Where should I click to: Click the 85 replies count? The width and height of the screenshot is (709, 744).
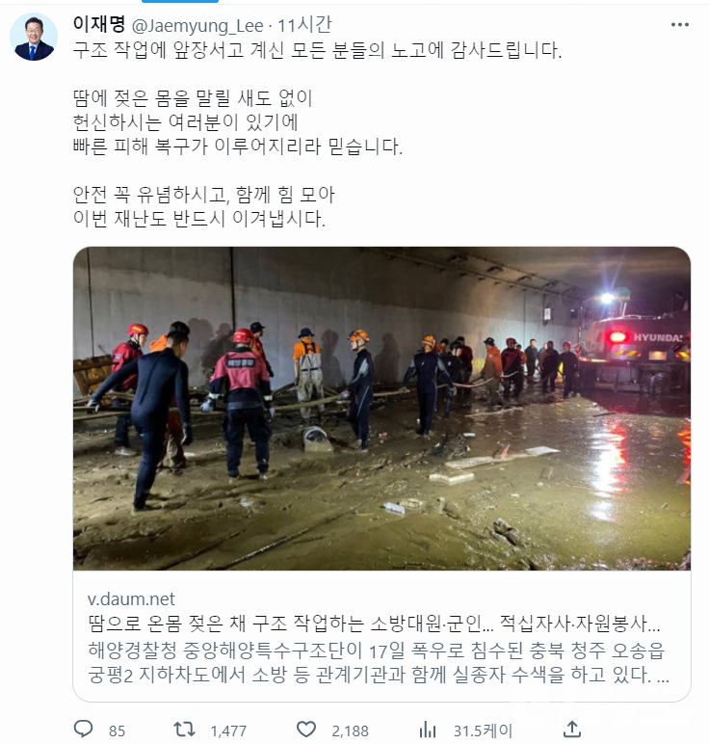pos(117,731)
